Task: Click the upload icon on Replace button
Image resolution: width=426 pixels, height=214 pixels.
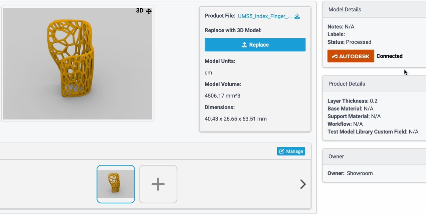Action: pyautogui.click(x=244, y=45)
